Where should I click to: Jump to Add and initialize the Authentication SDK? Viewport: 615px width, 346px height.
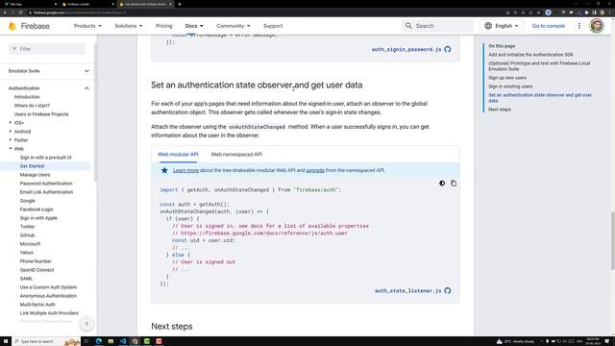[530, 55]
